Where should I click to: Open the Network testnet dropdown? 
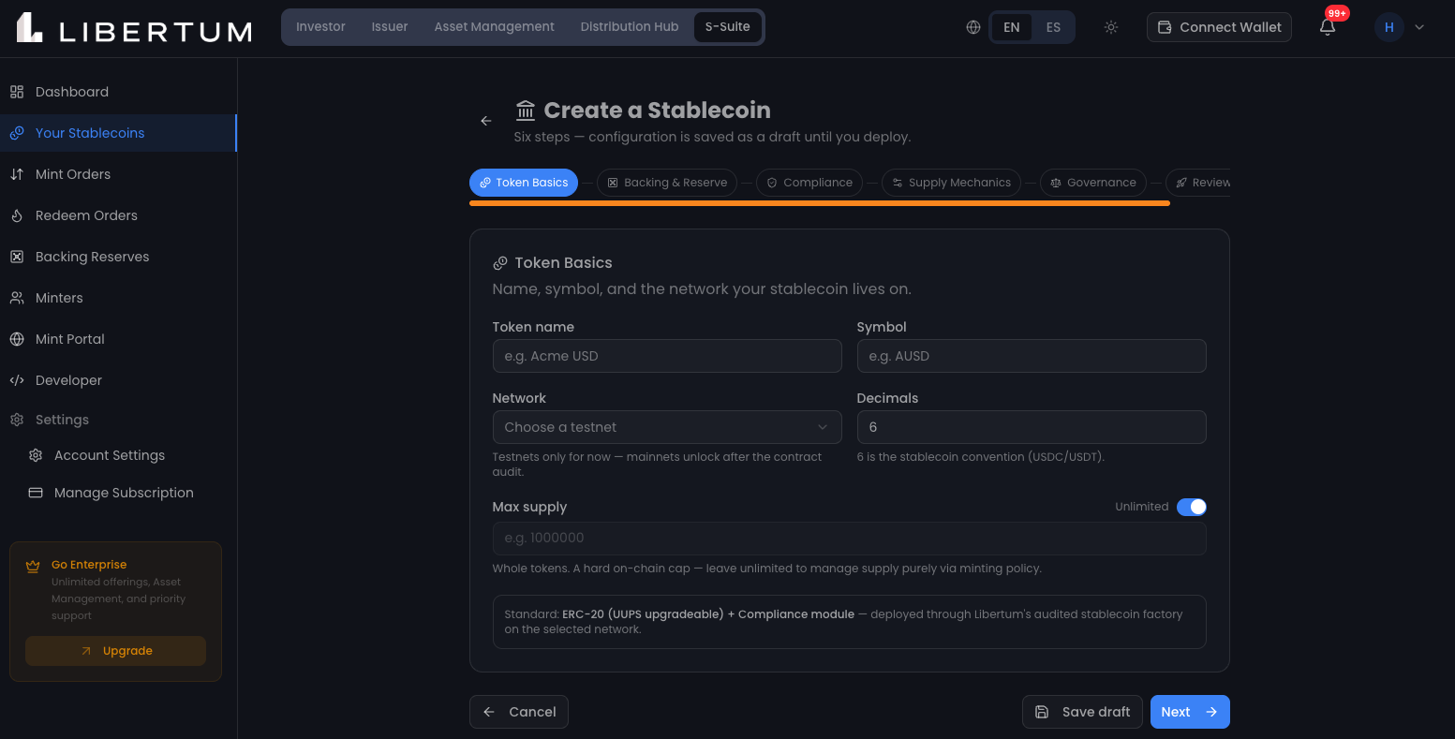tap(667, 427)
